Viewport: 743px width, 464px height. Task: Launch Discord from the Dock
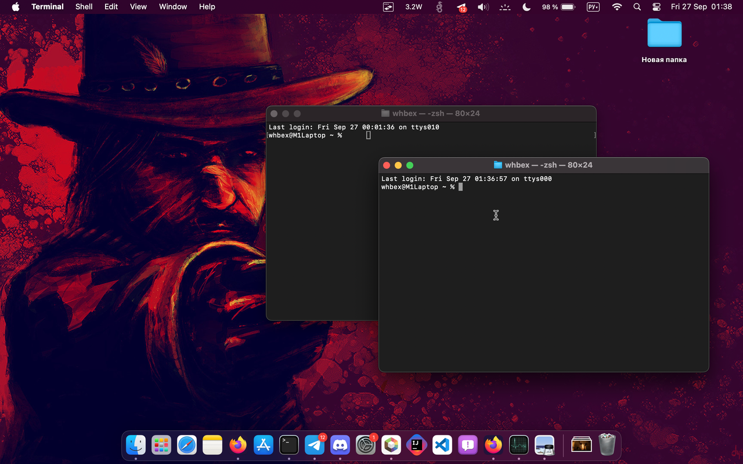(340, 445)
